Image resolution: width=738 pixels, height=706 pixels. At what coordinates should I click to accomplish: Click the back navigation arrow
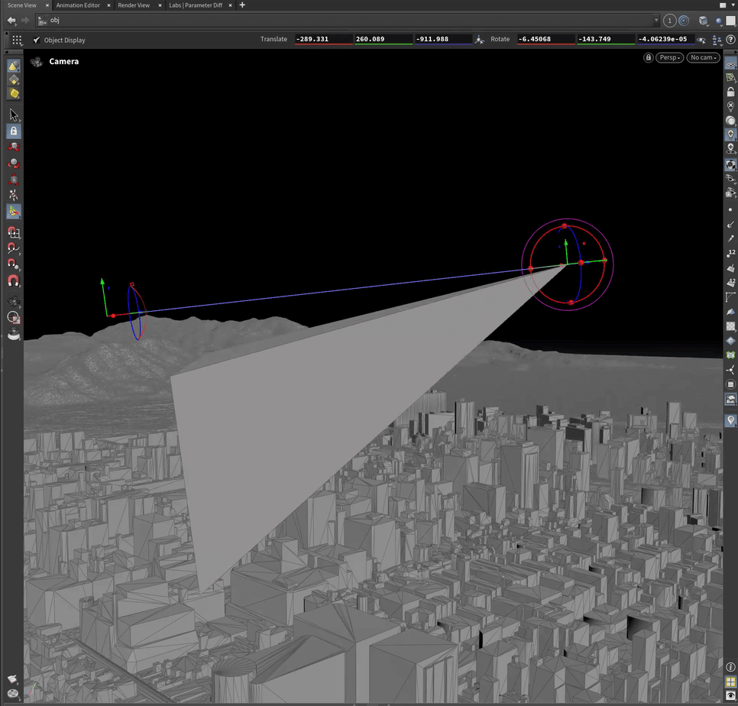point(11,21)
